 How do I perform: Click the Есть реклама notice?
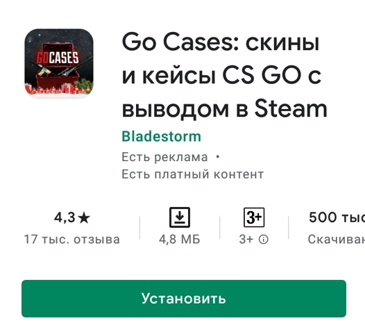[x=164, y=157]
